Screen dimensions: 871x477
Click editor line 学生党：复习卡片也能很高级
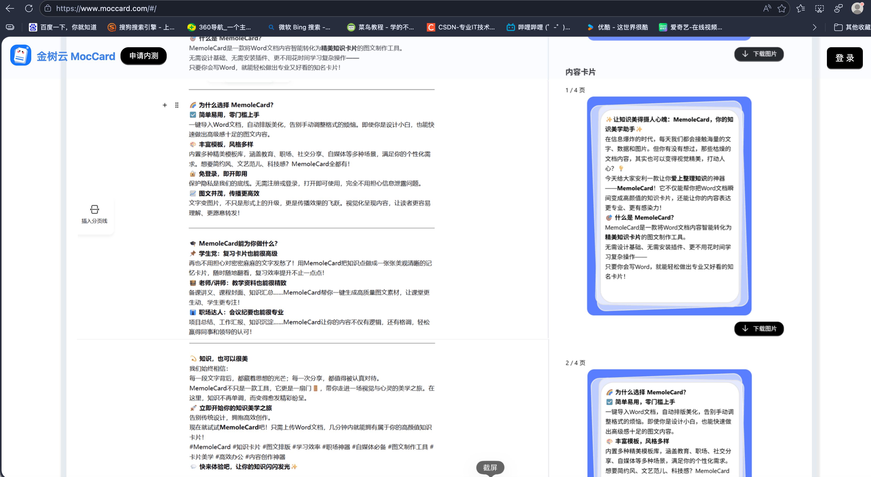click(x=233, y=253)
